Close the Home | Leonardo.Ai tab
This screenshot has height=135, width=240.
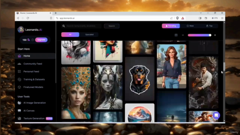(50, 13)
